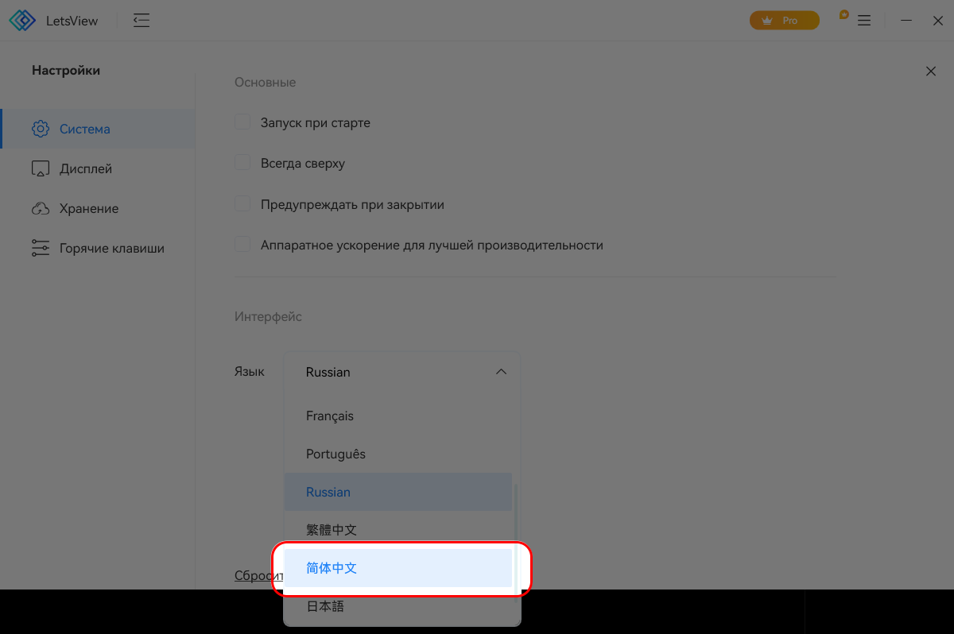
Task: Select the Хранение settings tab
Action: 98,208
